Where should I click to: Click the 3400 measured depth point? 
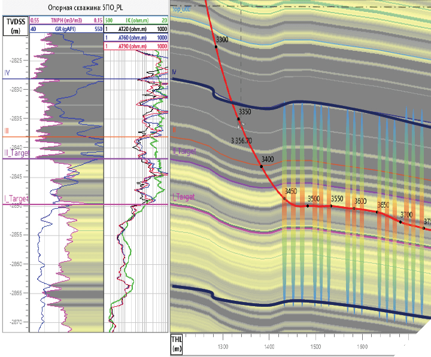pos(262,166)
